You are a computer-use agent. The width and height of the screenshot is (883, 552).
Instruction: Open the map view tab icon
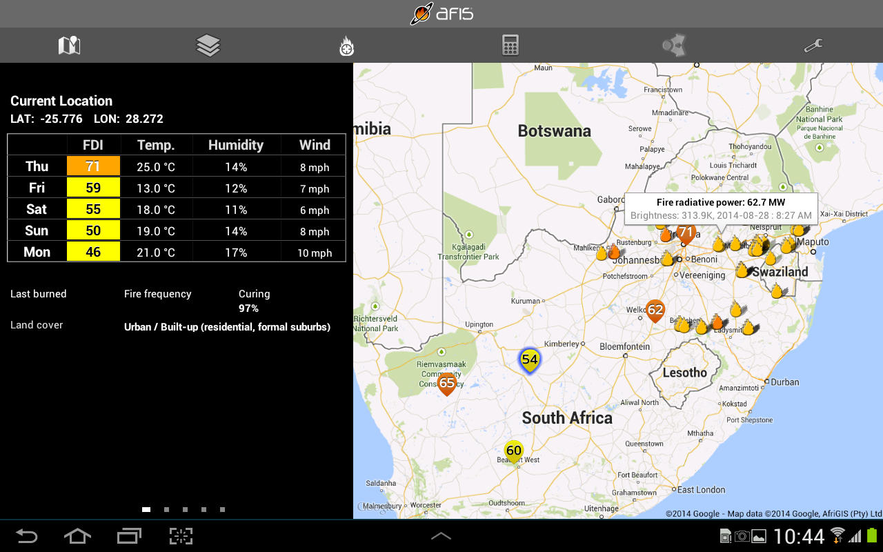[x=69, y=46]
